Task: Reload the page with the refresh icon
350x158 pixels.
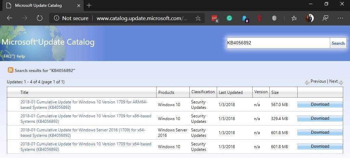Action: point(40,18)
